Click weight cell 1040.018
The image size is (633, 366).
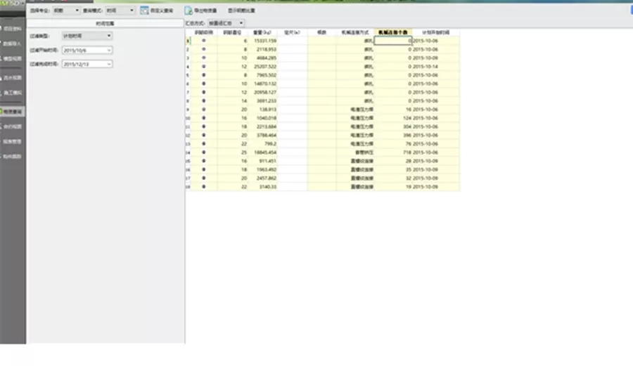[x=262, y=118]
